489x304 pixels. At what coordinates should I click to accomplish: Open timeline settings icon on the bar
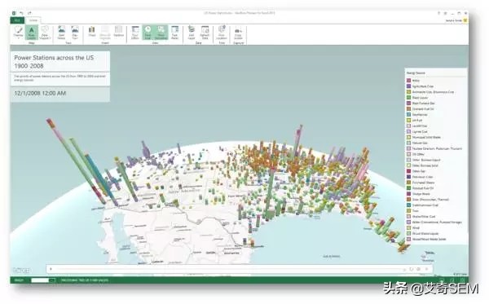pos(419,269)
